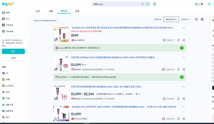Switch to the first 'All' results tab
The height and width of the screenshot is (124, 214).
coord(38,11)
